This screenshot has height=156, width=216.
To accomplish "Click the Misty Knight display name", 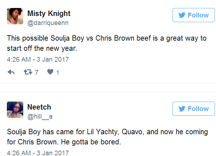I will [49, 13].
